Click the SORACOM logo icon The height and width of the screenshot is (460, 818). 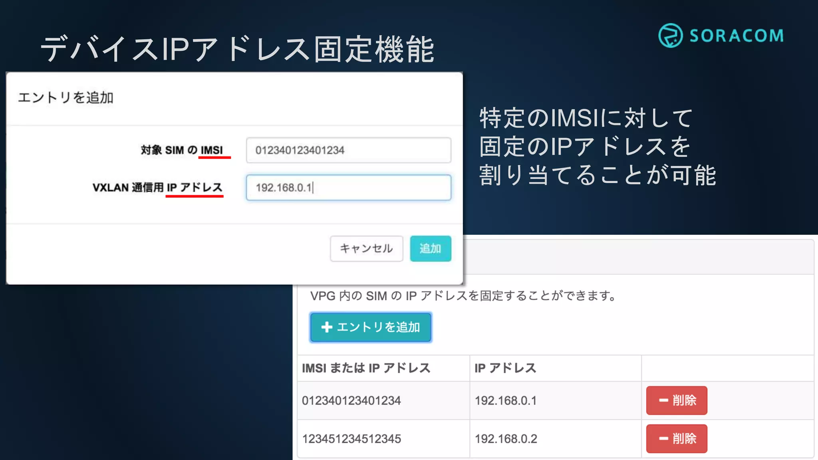[x=670, y=36]
